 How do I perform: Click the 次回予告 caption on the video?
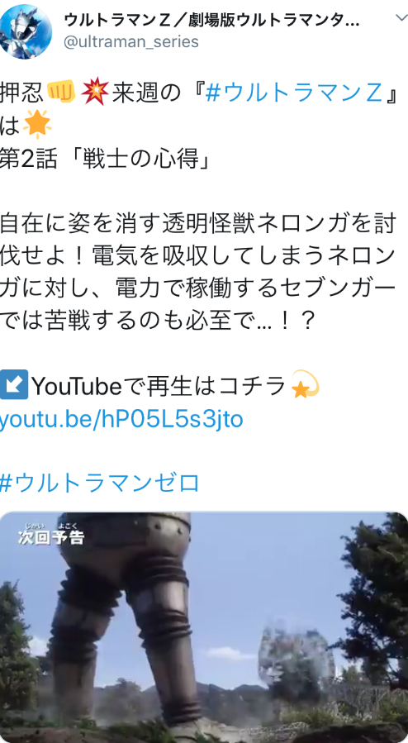pos(51,535)
